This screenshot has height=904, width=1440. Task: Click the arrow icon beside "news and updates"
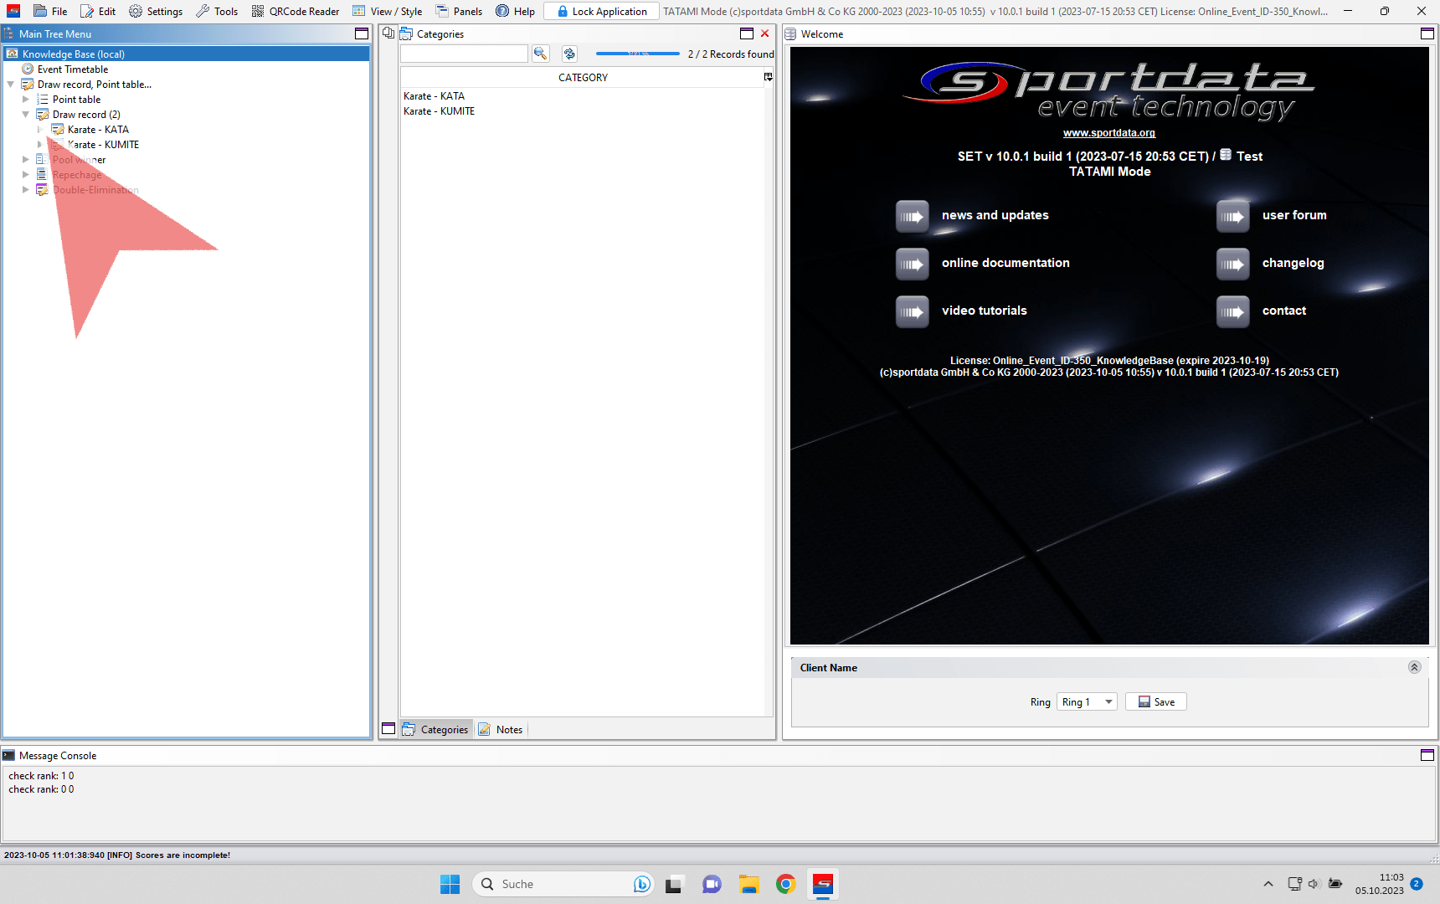(912, 216)
